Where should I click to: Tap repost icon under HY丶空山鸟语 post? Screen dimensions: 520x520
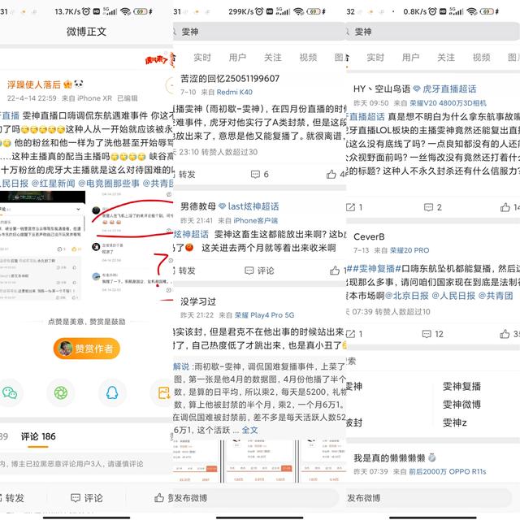(x=350, y=207)
